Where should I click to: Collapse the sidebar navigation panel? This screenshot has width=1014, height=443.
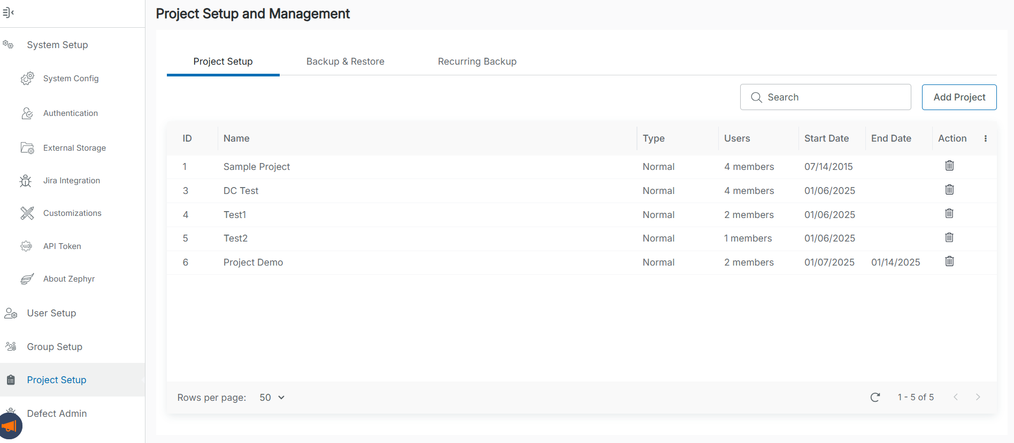[8, 12]
